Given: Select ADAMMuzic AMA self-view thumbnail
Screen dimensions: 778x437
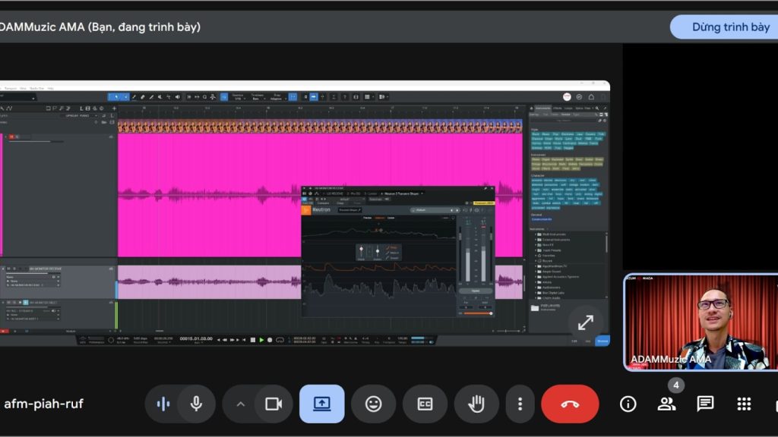Looking at the screenshot, I should pos(700,322).
